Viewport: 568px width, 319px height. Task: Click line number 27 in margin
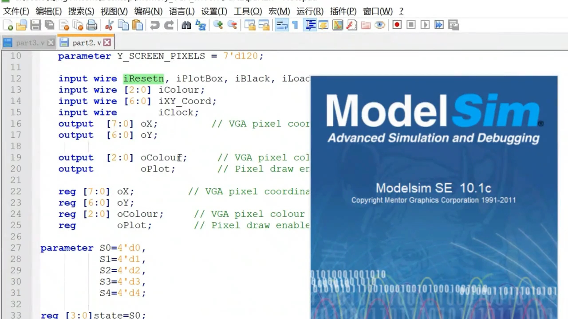(x=16, y=248)
